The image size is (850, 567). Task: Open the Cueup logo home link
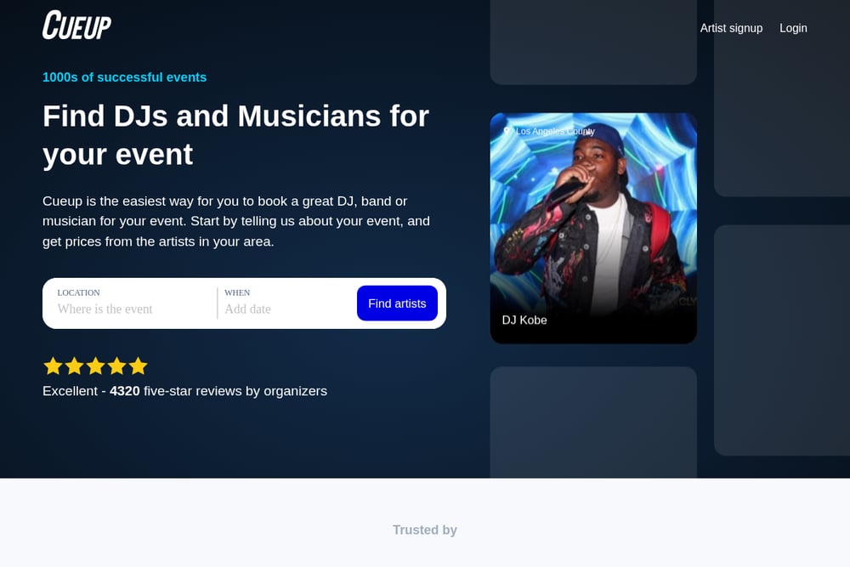pos(76,25)
